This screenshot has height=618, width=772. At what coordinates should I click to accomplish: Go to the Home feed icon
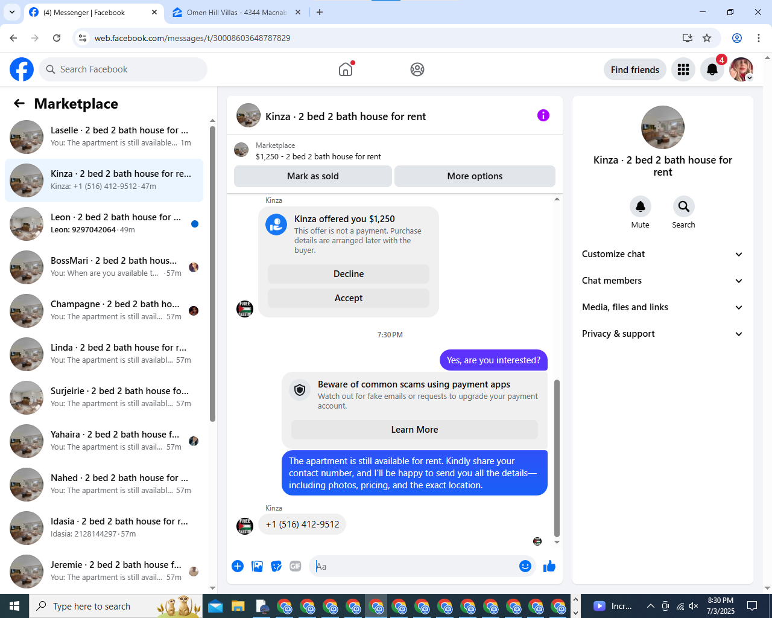346,69
